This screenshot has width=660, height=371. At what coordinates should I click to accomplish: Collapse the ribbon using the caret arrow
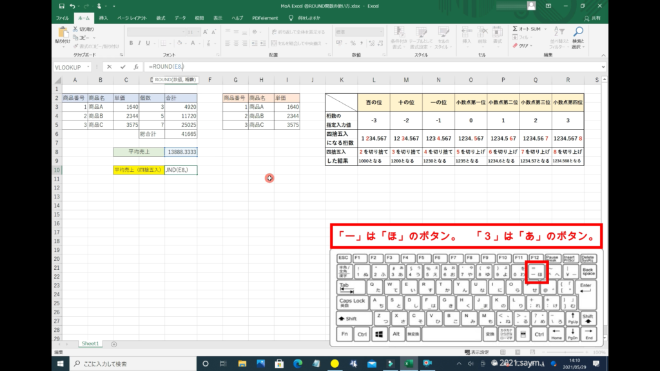pyautogui.click(x=604, y=55)
